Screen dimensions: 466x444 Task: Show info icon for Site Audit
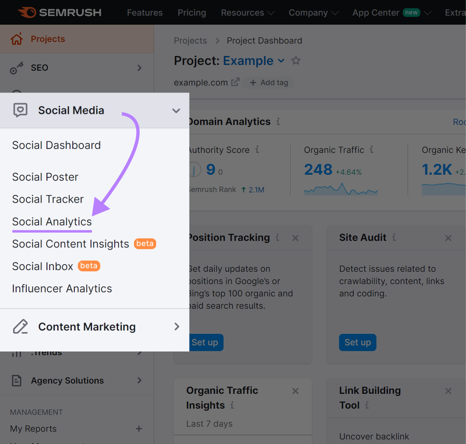pyautogui.click(x=394, y=237)
